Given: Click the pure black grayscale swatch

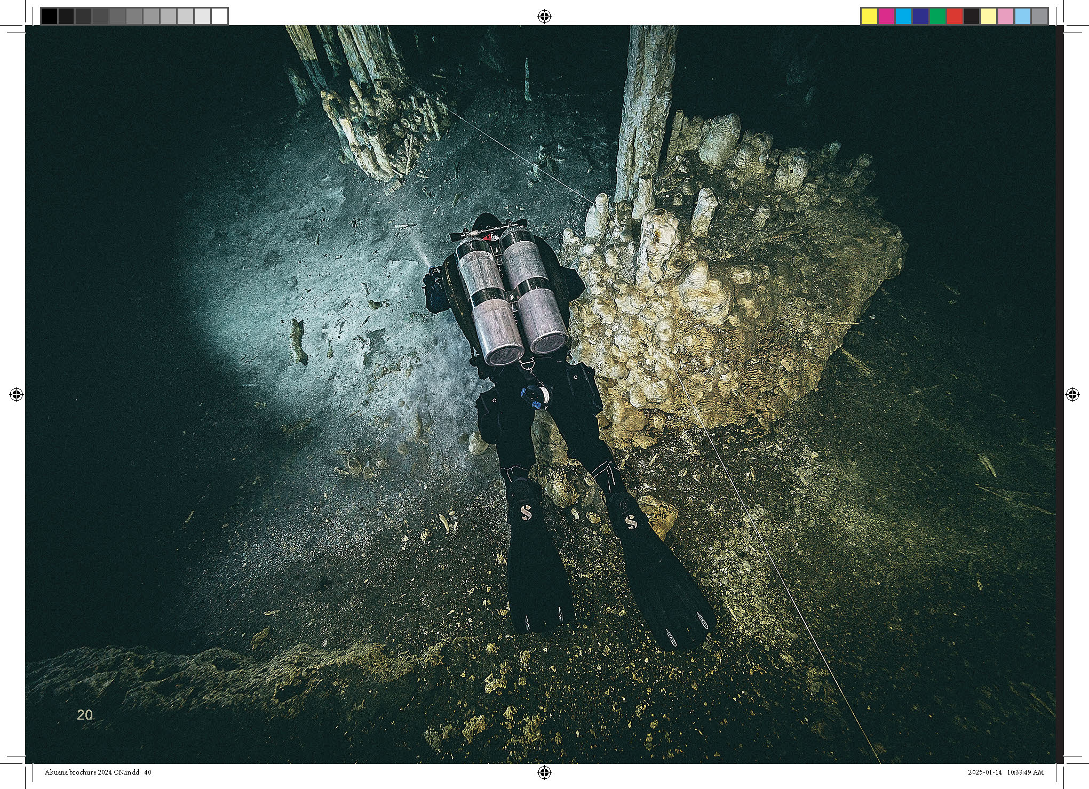Looking at the screenshot, I should tap(49, 17).
